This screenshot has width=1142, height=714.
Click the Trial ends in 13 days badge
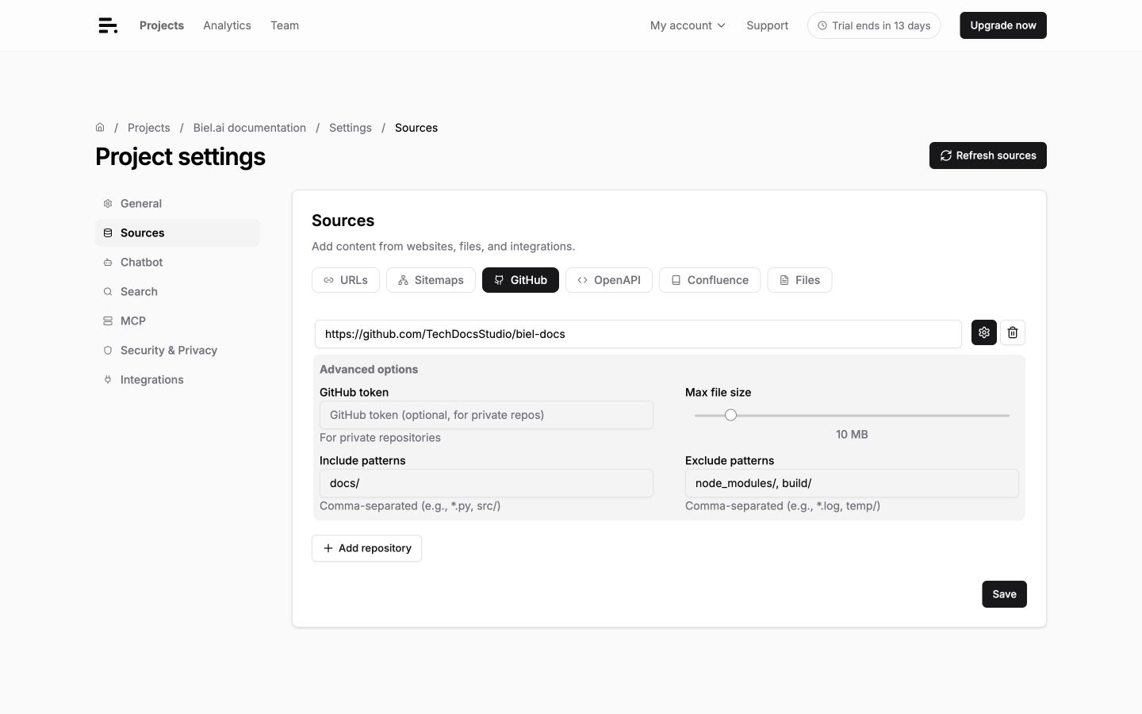point(874,25)
